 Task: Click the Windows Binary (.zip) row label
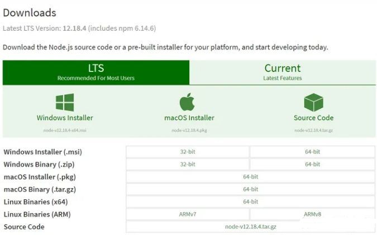coord(39,165)
